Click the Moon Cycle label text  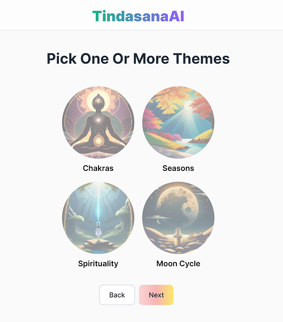click(x=178, y=263)
